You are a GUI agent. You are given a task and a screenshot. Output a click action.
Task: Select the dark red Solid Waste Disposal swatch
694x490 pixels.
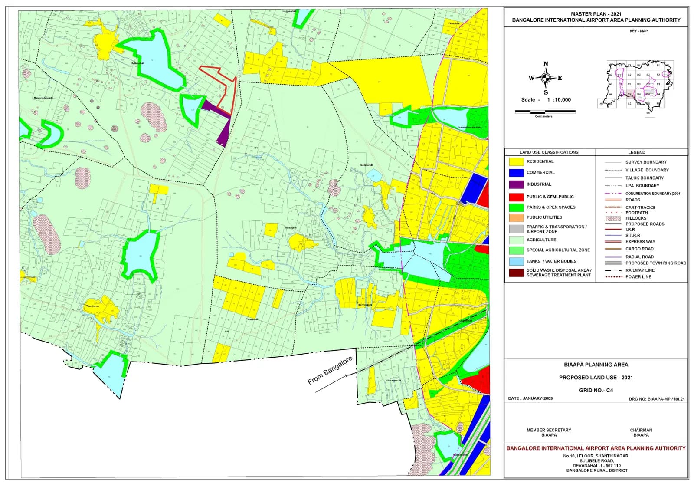pyautogui.click(x=516, y=273)
